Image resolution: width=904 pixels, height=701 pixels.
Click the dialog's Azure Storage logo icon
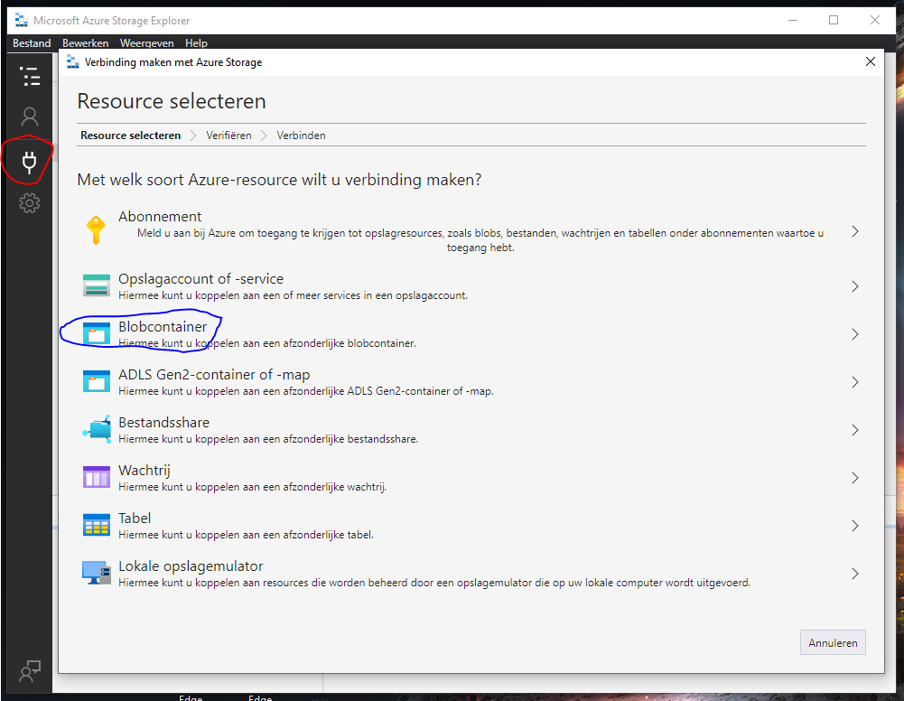(x=72, y=61)
